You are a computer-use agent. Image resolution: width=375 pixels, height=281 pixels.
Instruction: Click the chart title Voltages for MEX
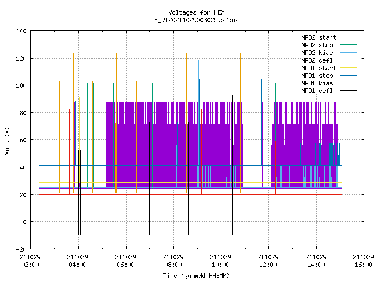[196, 12]
